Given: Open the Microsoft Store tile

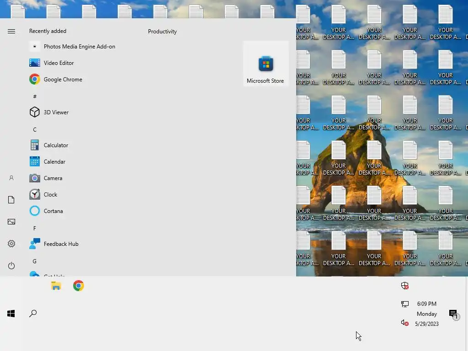Looking at the screenshot, I should 266,64.
